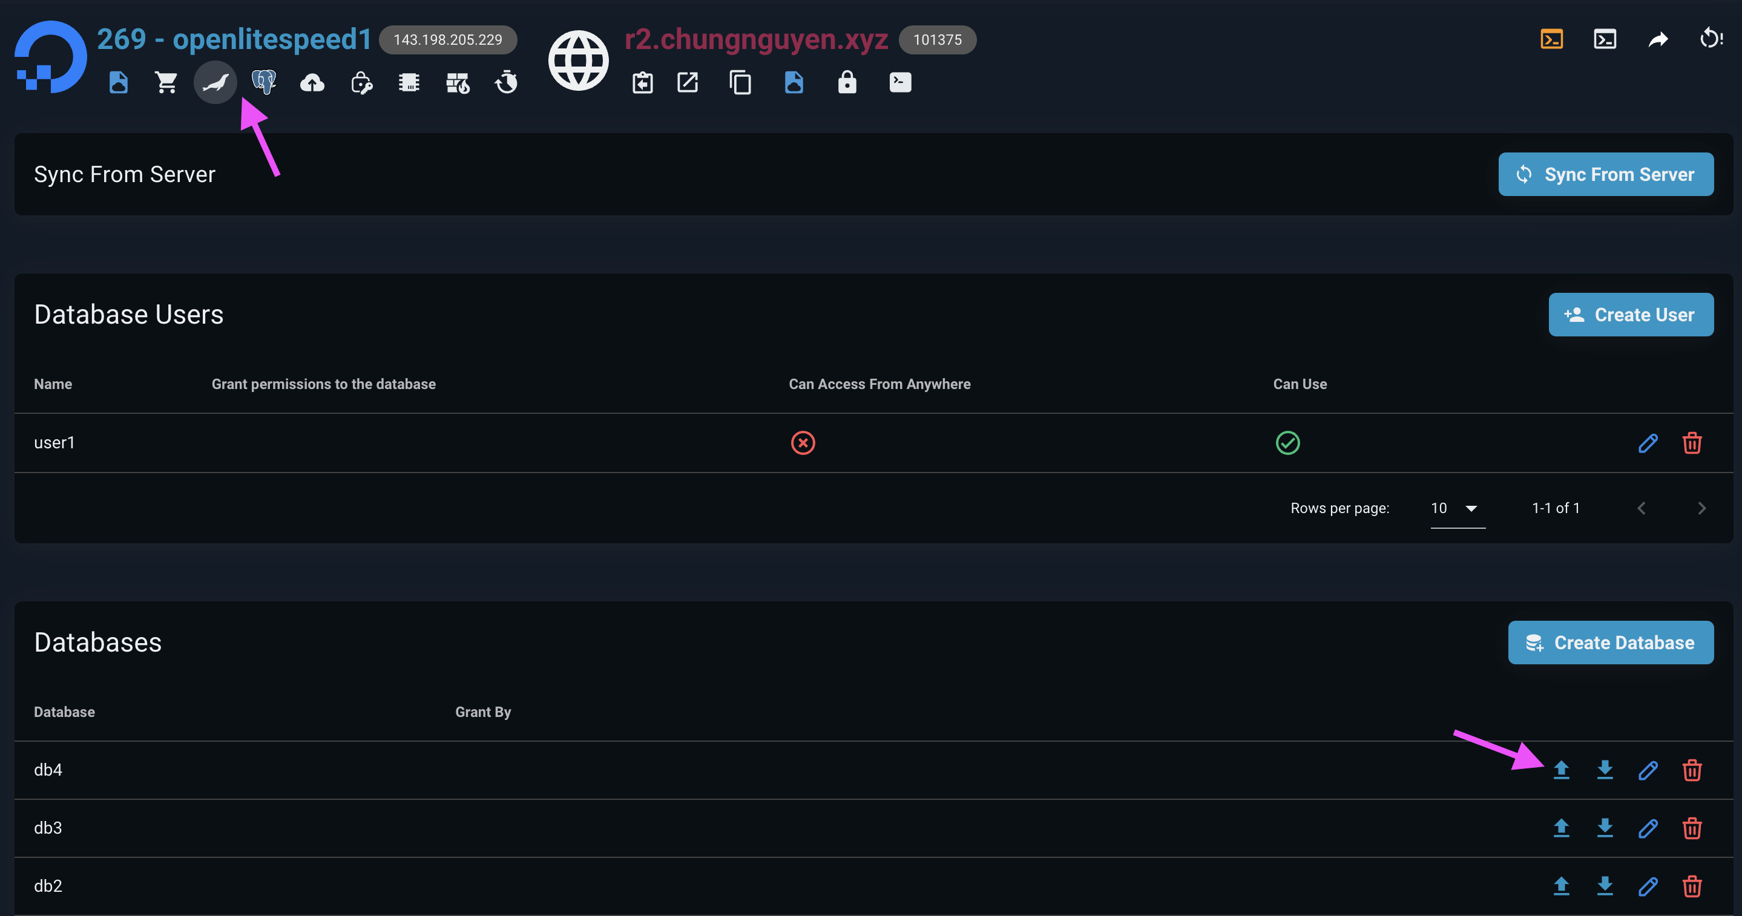The height and width of the screenshot is (916, 1742).
Task: Open the cloud backup upload icon
Action: tap(312, 82)
